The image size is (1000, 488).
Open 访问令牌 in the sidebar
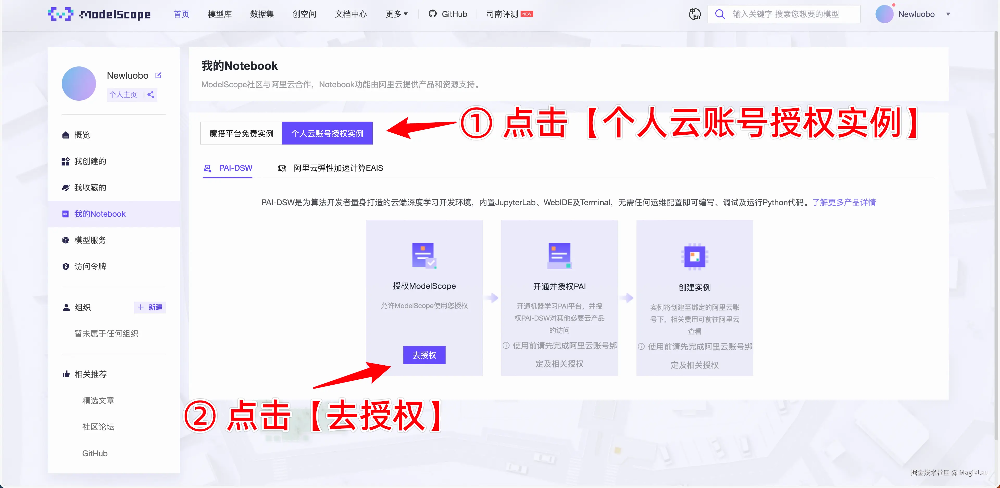pyautogui.click(x=90, y=266)
